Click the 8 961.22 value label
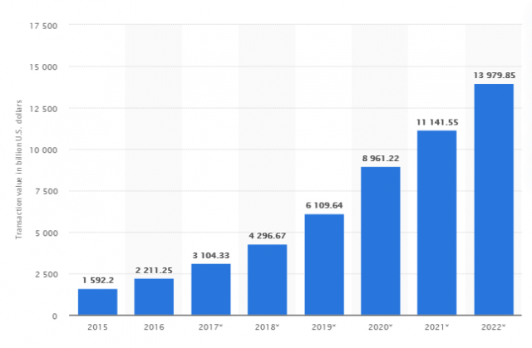The height and width of the screenshot is (348, 532). point(381,159)
